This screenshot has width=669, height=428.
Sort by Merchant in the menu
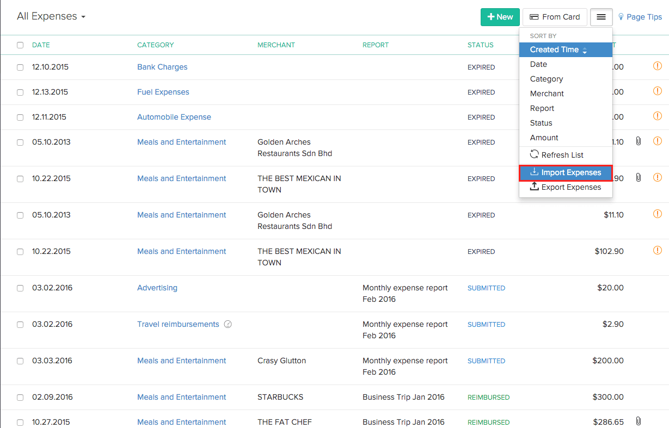click(x=547, y=94)
